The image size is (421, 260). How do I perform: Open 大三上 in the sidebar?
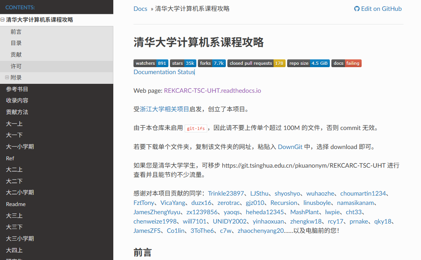(56, 216)
